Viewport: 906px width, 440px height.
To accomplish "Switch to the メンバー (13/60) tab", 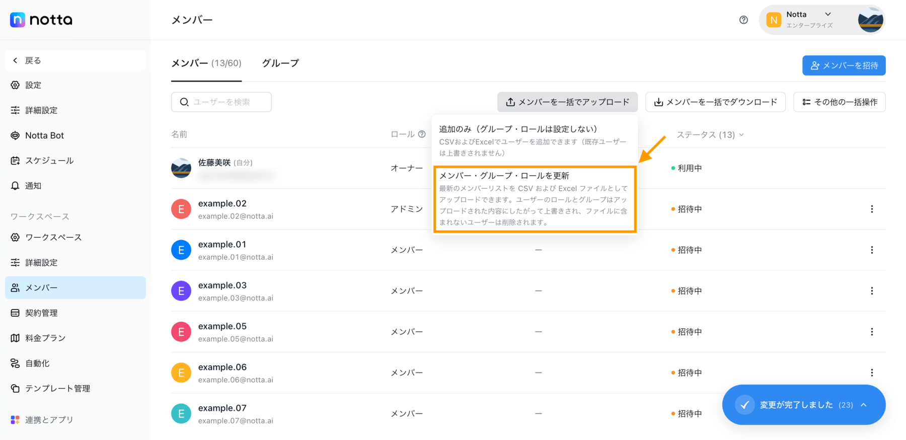I will [206, 63].
